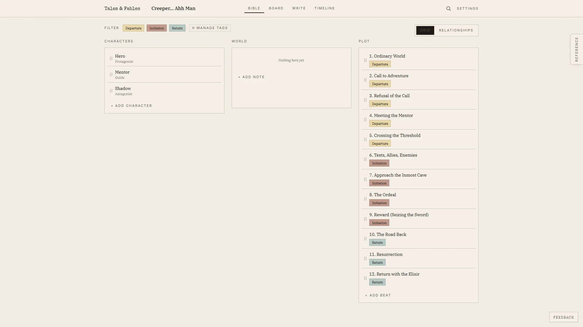Click Return tag under Resurrection

point(377,263)
